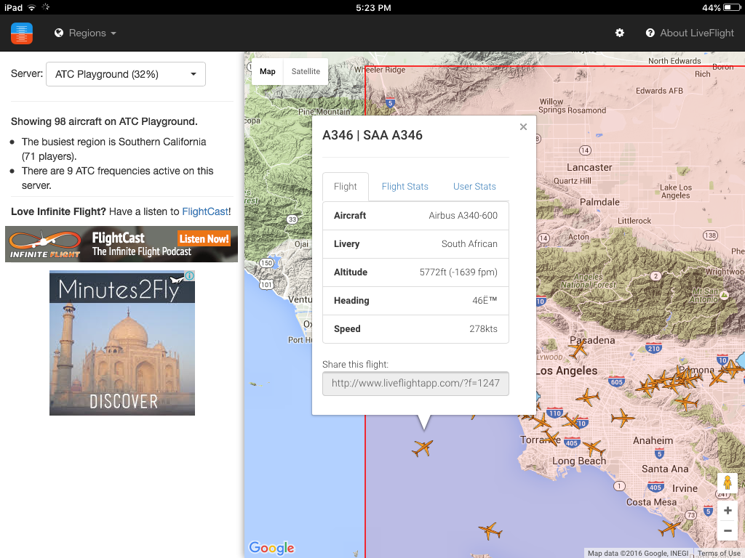Open the Minutes2Fly Discover ad
Viewport: 745px width, 558px height.
[122, 343]
